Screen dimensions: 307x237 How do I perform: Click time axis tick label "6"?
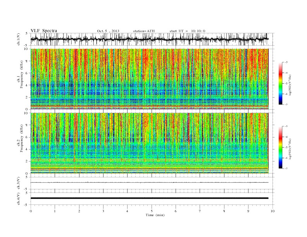(x=176, y=211)
